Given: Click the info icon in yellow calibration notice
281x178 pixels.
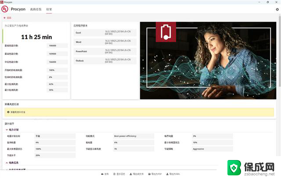Looking at the screenshot, I should coord(8,112).
